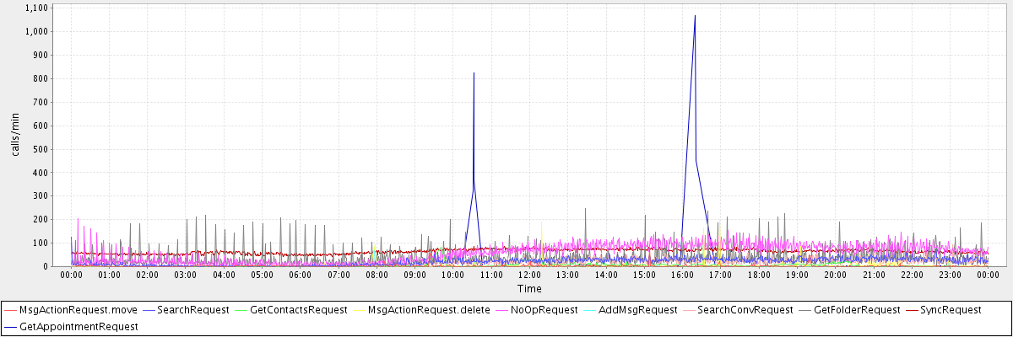Click the 500 value on the y-axis

pyautogui.click(x=41, y=149)
